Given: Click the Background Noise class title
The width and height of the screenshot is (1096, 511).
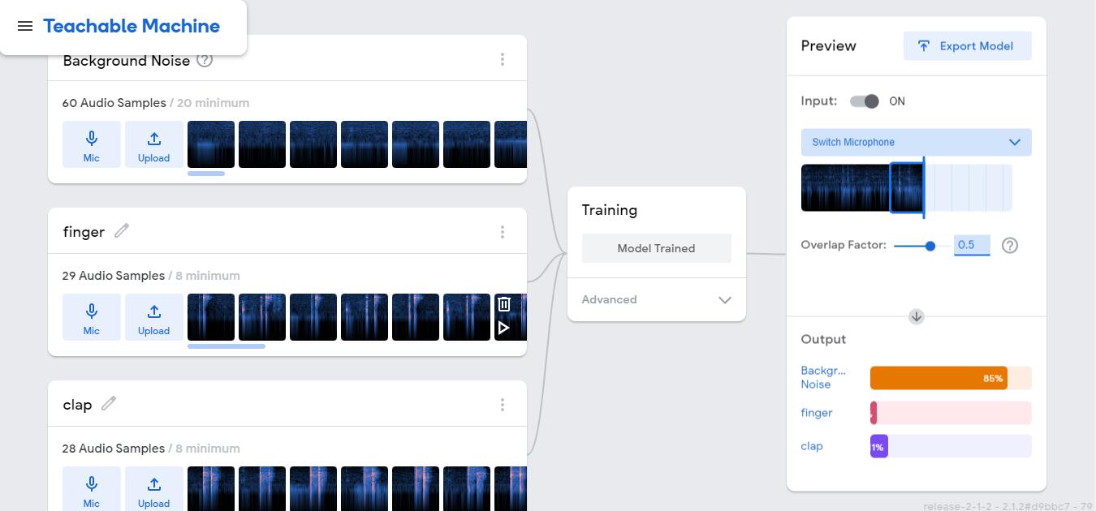Looking at the screenshot, I should (x=126, y=61).
